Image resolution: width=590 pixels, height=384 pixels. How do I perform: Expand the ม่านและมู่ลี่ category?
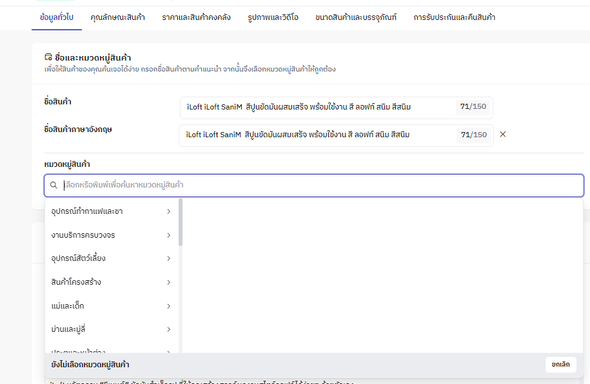click(x=111, y=329)
